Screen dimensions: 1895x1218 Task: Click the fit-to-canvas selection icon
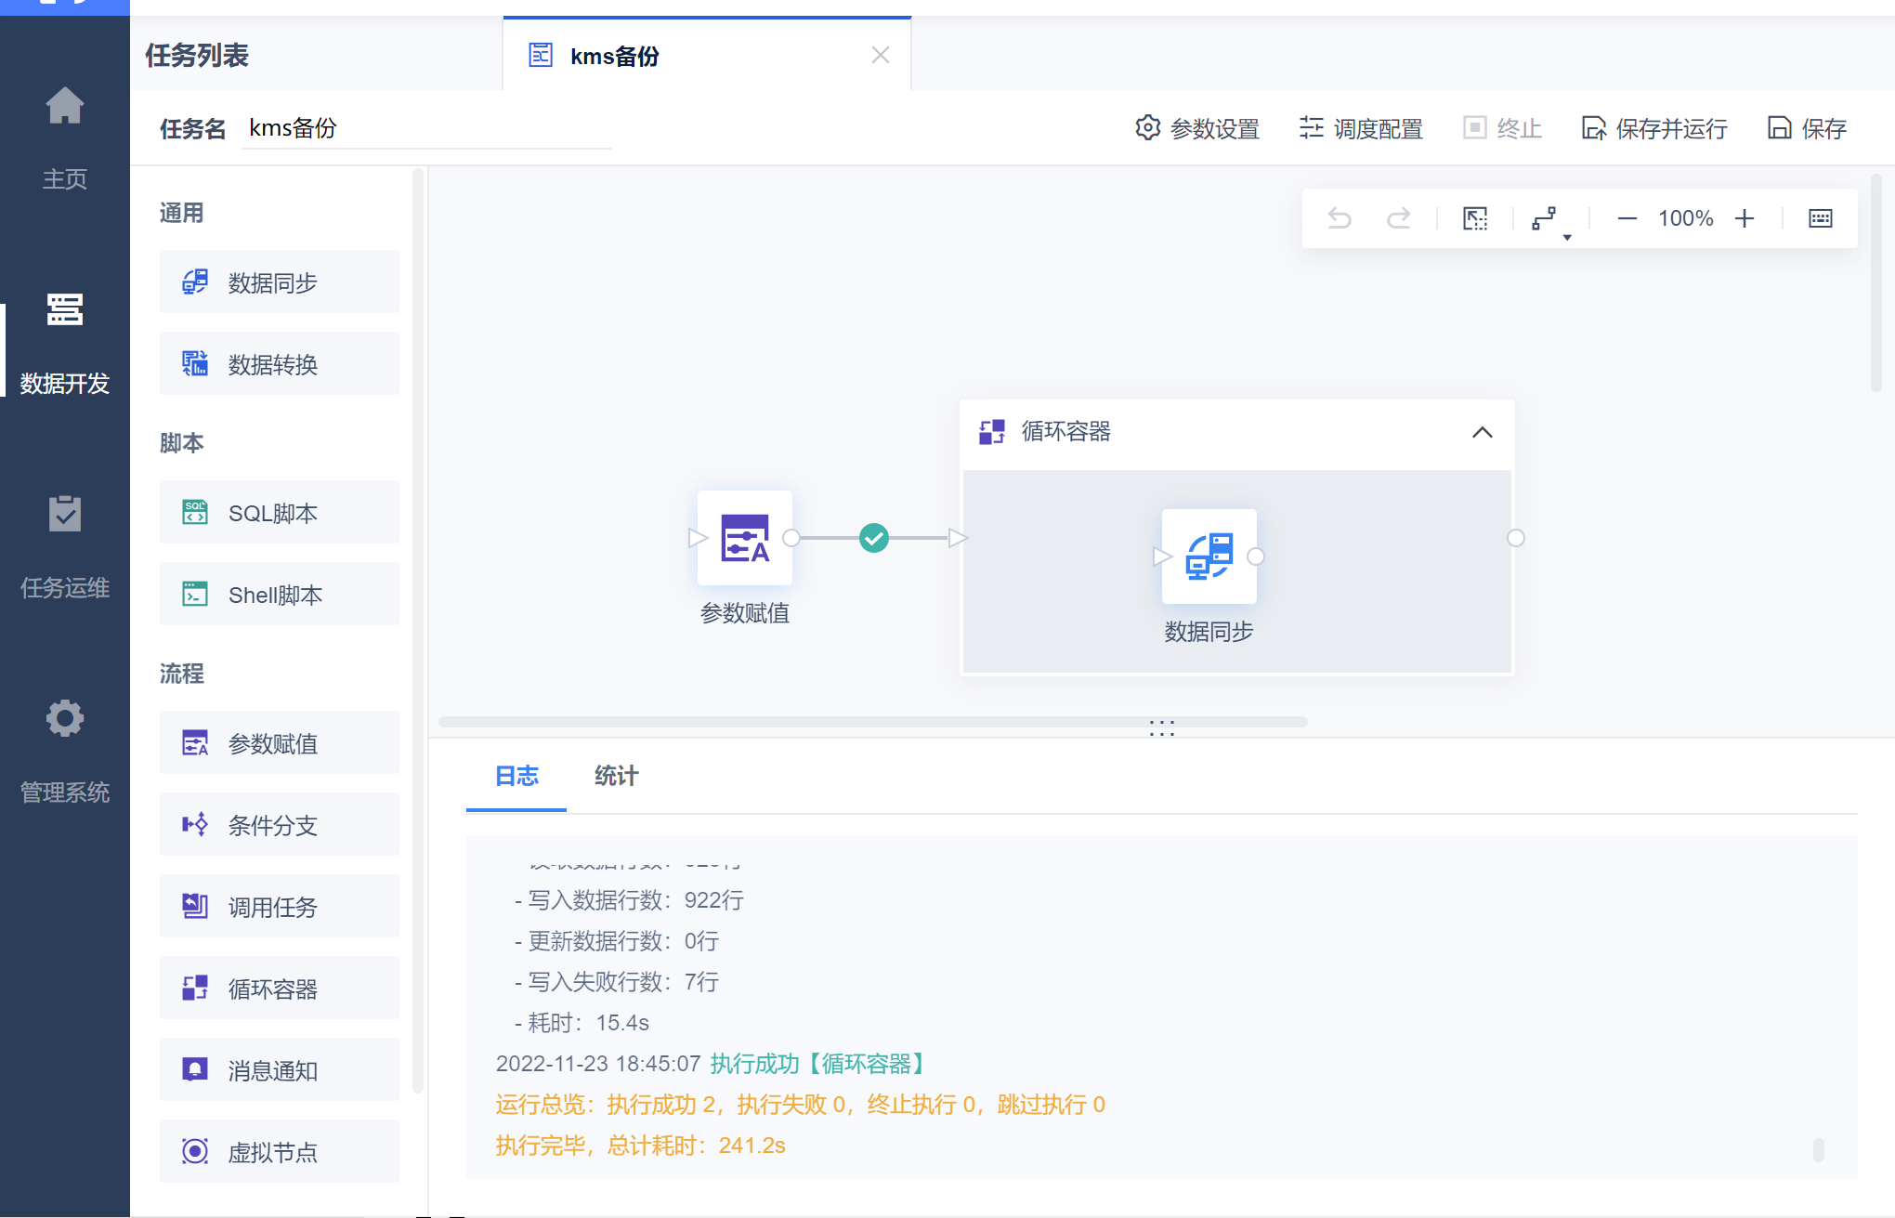pos(1475,218)
